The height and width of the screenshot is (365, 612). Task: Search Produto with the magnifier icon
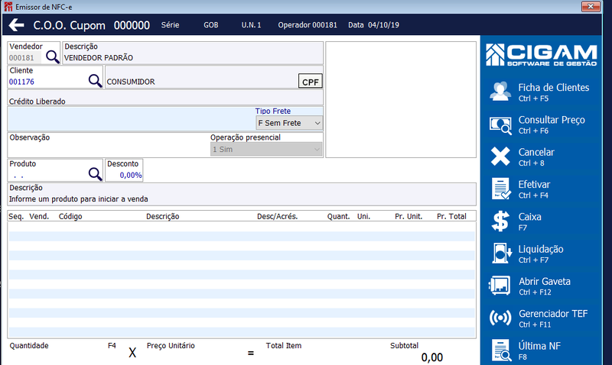tap(95, 174)
